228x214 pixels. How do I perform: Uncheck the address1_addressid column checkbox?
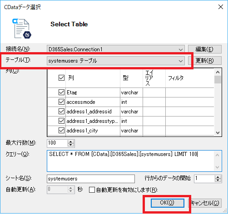click(61, 112)
